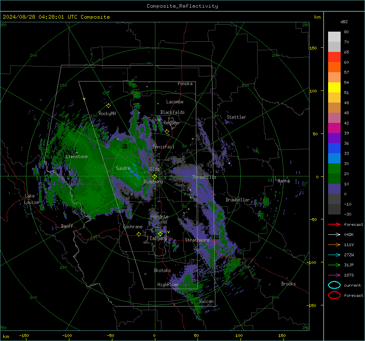
Task: Select the cyan 27ZW arrow icon
Action: click(334, 255)
